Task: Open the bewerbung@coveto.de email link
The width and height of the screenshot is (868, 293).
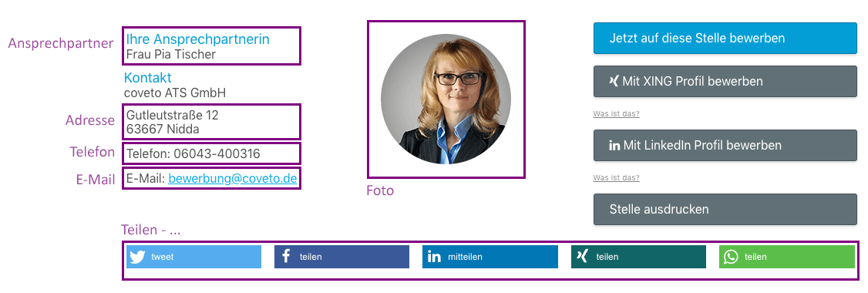Action: 233,179
